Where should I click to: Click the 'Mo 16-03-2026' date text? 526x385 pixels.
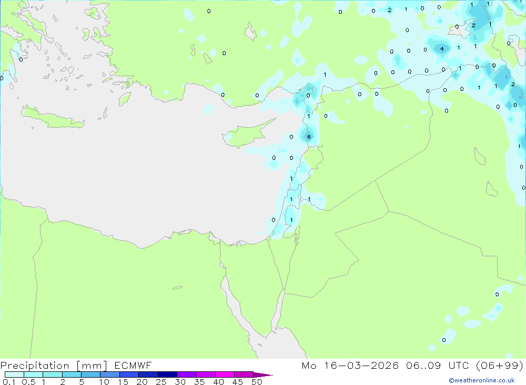350,365
